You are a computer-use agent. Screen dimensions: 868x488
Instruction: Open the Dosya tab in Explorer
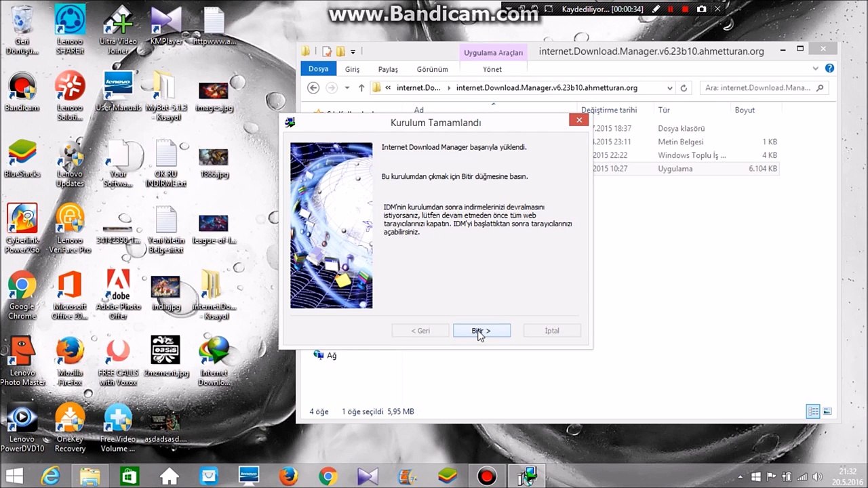[318, 69]
